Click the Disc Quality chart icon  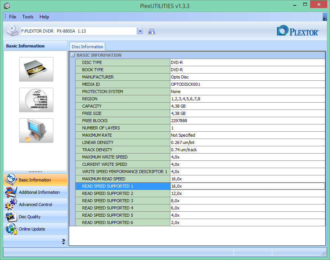11,216
